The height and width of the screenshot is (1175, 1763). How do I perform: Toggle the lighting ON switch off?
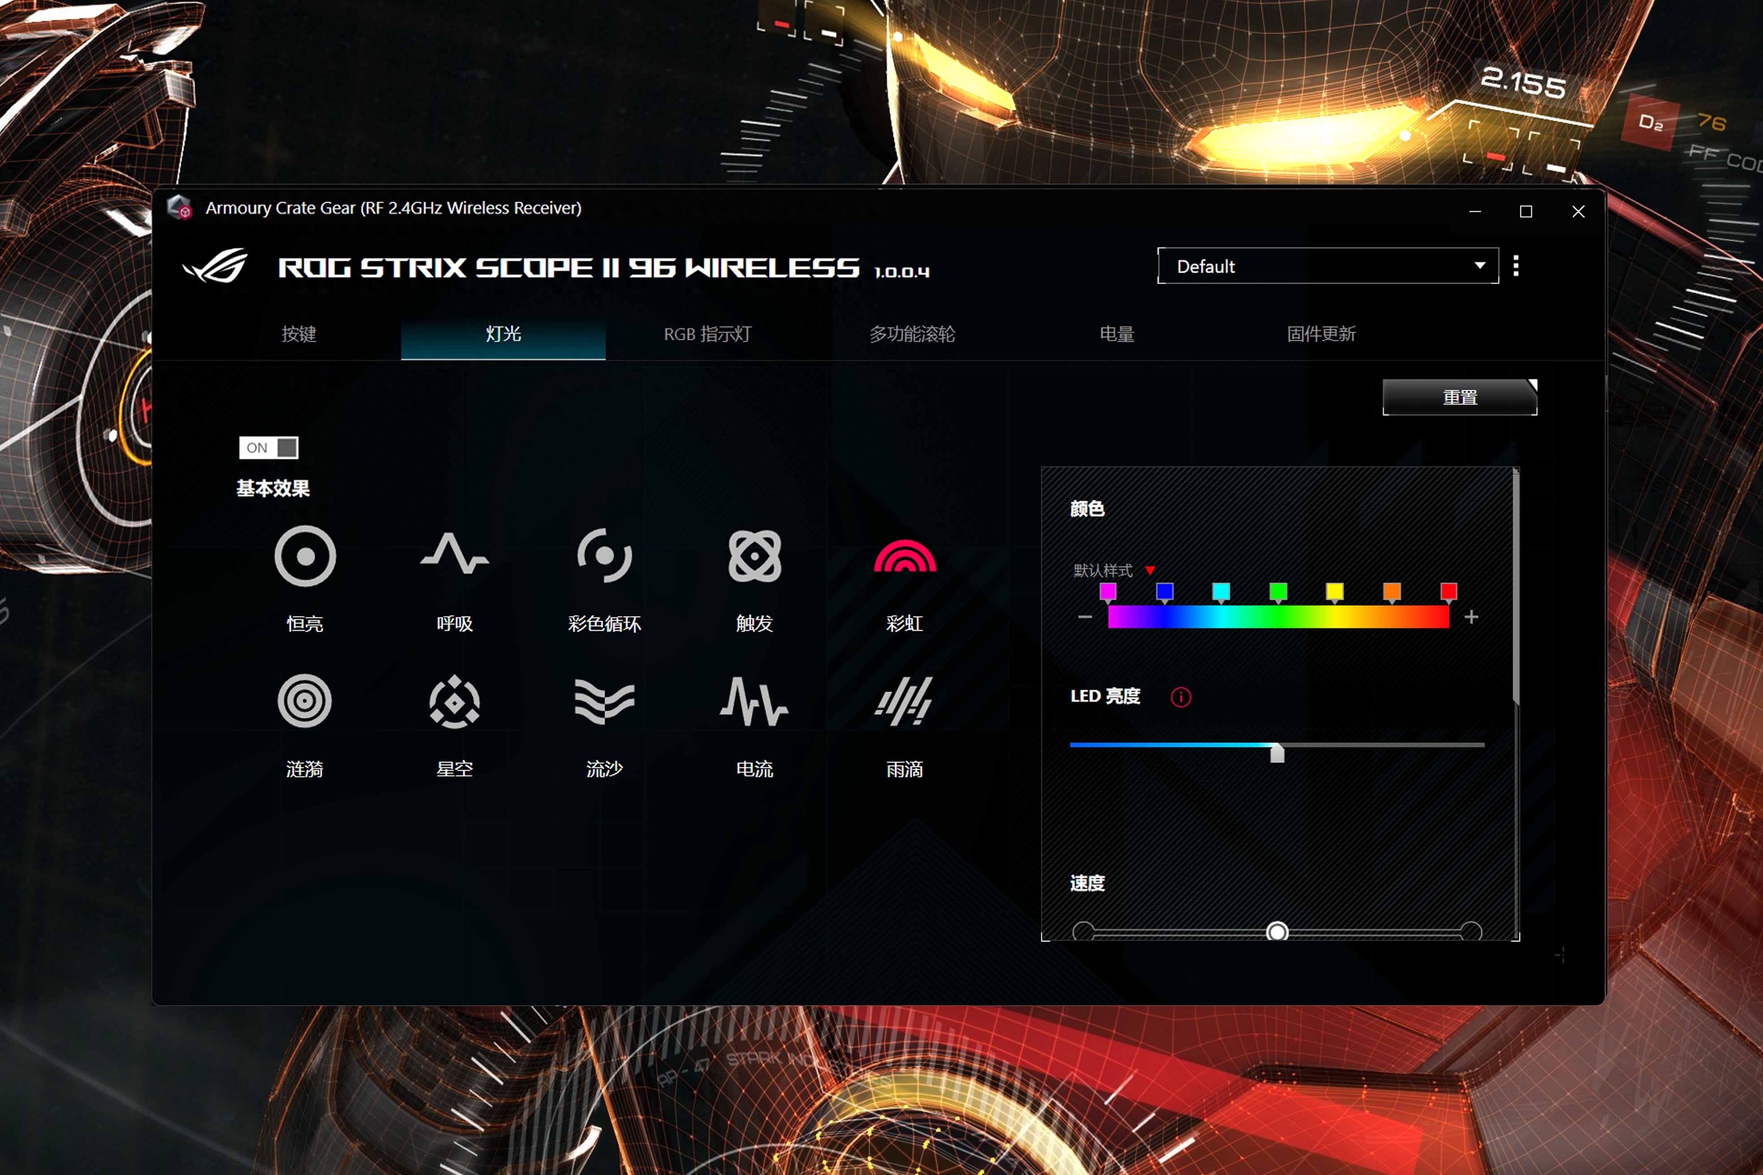click(x=268, y=447)
